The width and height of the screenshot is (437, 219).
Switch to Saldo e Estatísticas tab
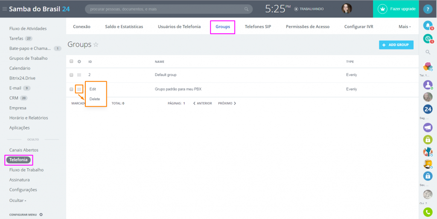pos(124,27)
